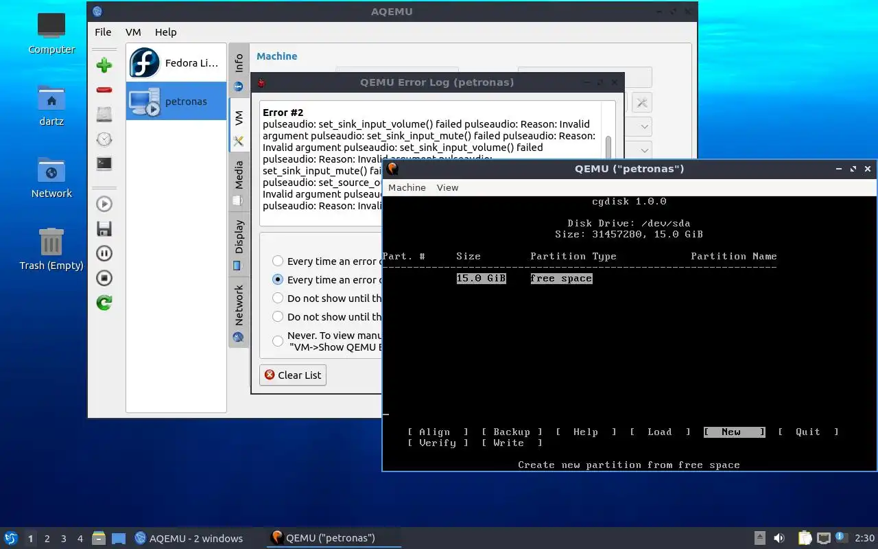This screenshot has height=549, width=878.
Task: Click the Clear List button
Action: coord(293,375)
